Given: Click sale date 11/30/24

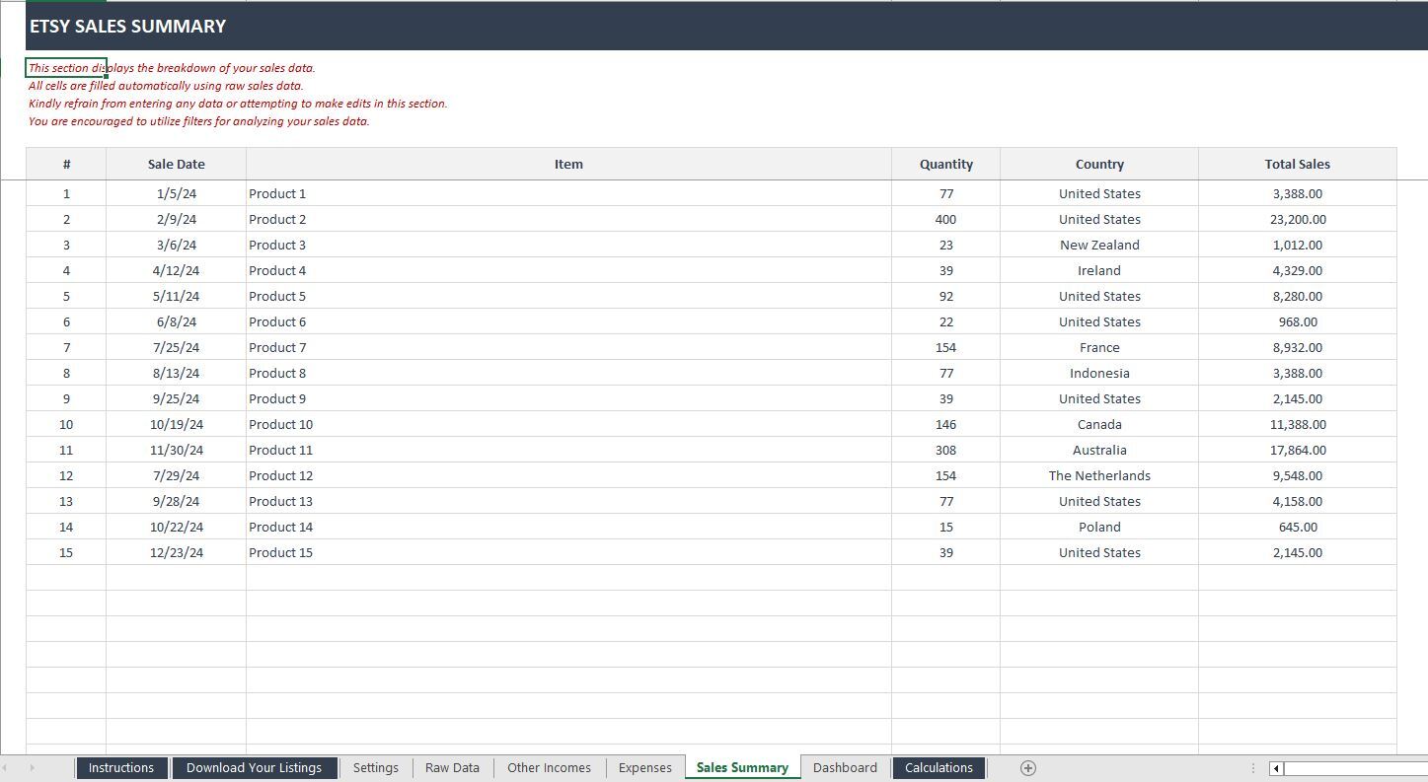Looking at the screenshot, I should [176, 451].
